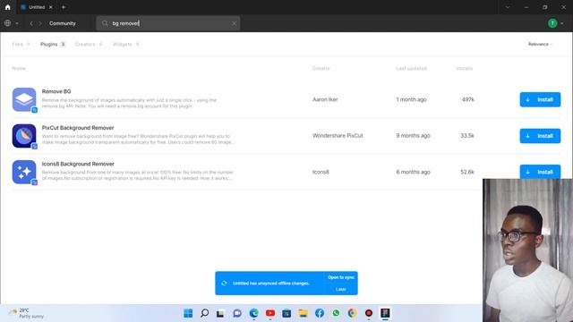This screenshot has width=573, height=322.
Task: Dismiss sync notification with Later
Action: [340, 289]
